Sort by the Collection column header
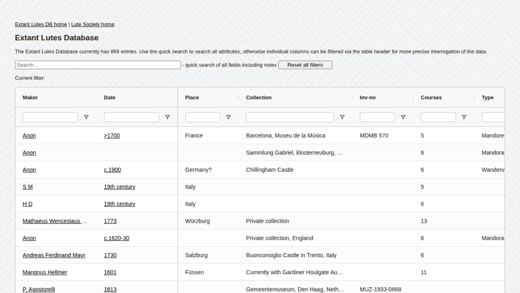This screenshot has width=520, height=293. click(258, 97)
